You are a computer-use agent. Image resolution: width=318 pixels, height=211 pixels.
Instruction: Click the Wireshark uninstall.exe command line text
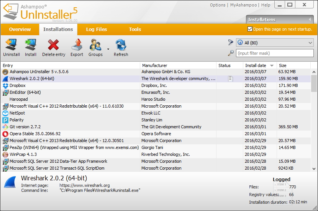[100, 190]
